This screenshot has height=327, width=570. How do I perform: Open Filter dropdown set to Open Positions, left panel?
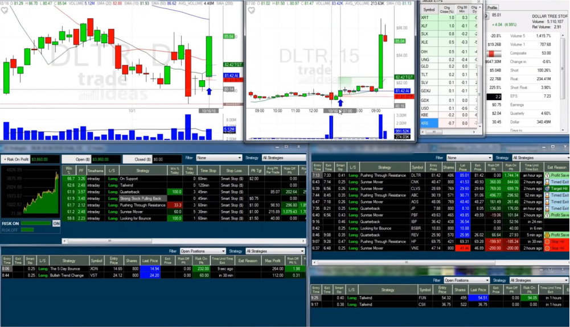(x=201, y=251)
